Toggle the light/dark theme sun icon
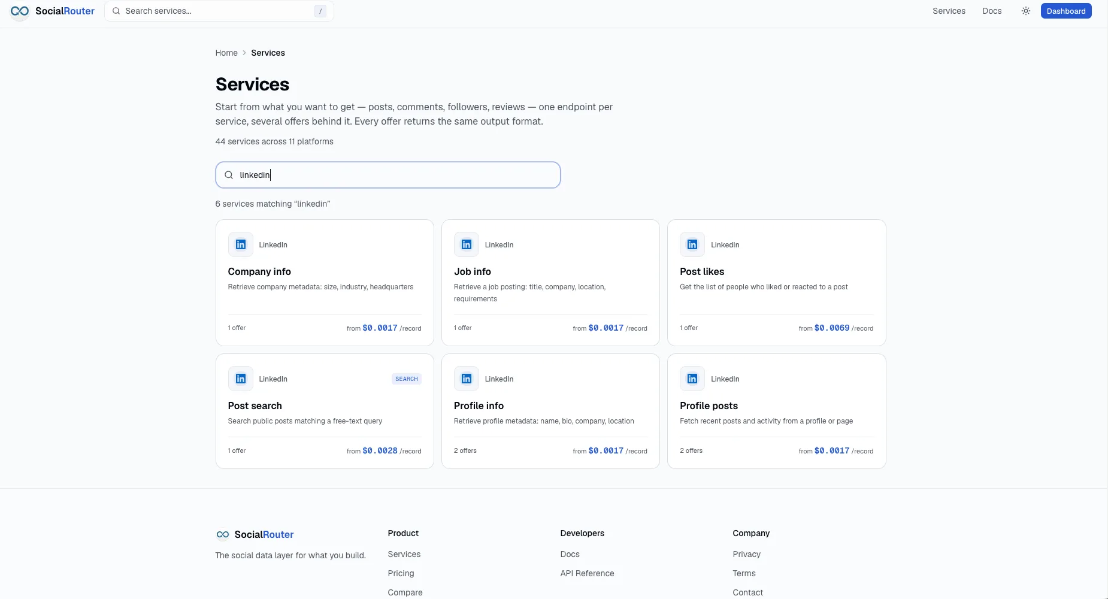Screen dimensions: 1108x599 pos(1026,11)
